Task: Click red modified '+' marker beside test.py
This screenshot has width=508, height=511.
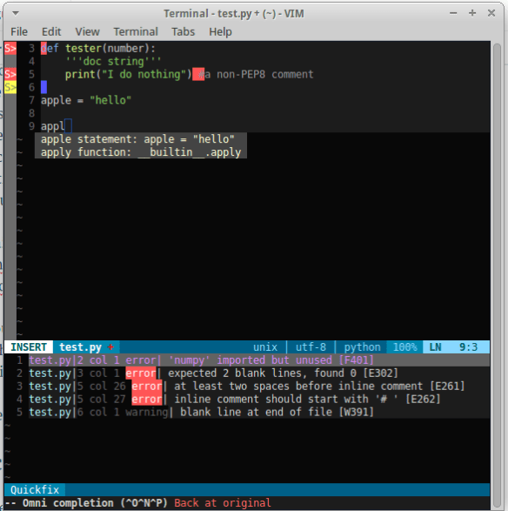Action: [x=110, y=347]
